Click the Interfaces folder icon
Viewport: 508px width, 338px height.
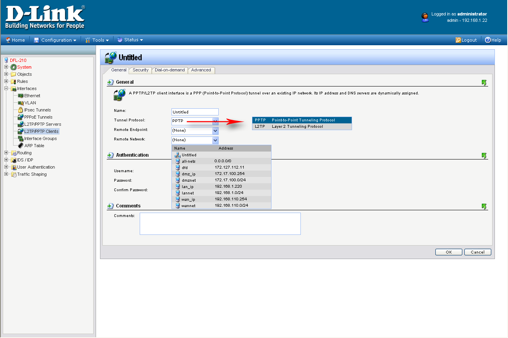[x=13, y=88]
